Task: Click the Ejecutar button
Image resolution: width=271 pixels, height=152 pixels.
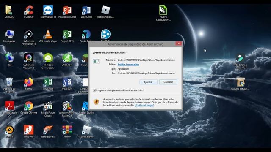Action: click(x=148, y=82)
